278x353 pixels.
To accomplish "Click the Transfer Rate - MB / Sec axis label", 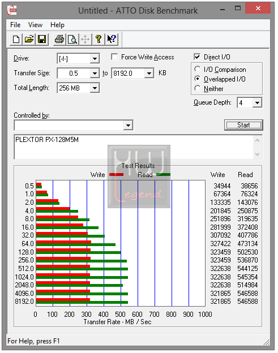I will coord(117,322).
